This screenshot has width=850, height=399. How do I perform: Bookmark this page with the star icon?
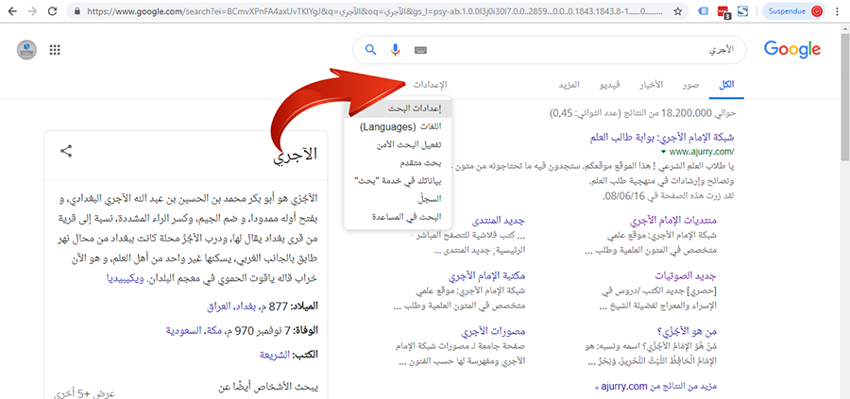pyautogui.click(x=677, y=10)
